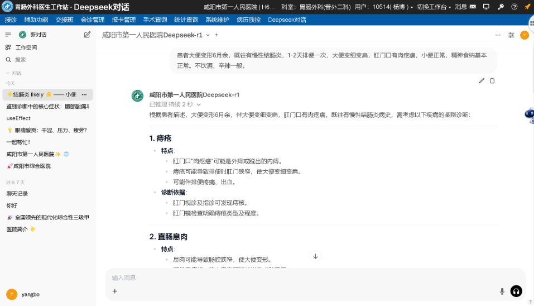Expand the 已推理 持续 2 秒 reasoning section
The width and height of the screenshot is (534, 306).
click(x=175, y=104)
